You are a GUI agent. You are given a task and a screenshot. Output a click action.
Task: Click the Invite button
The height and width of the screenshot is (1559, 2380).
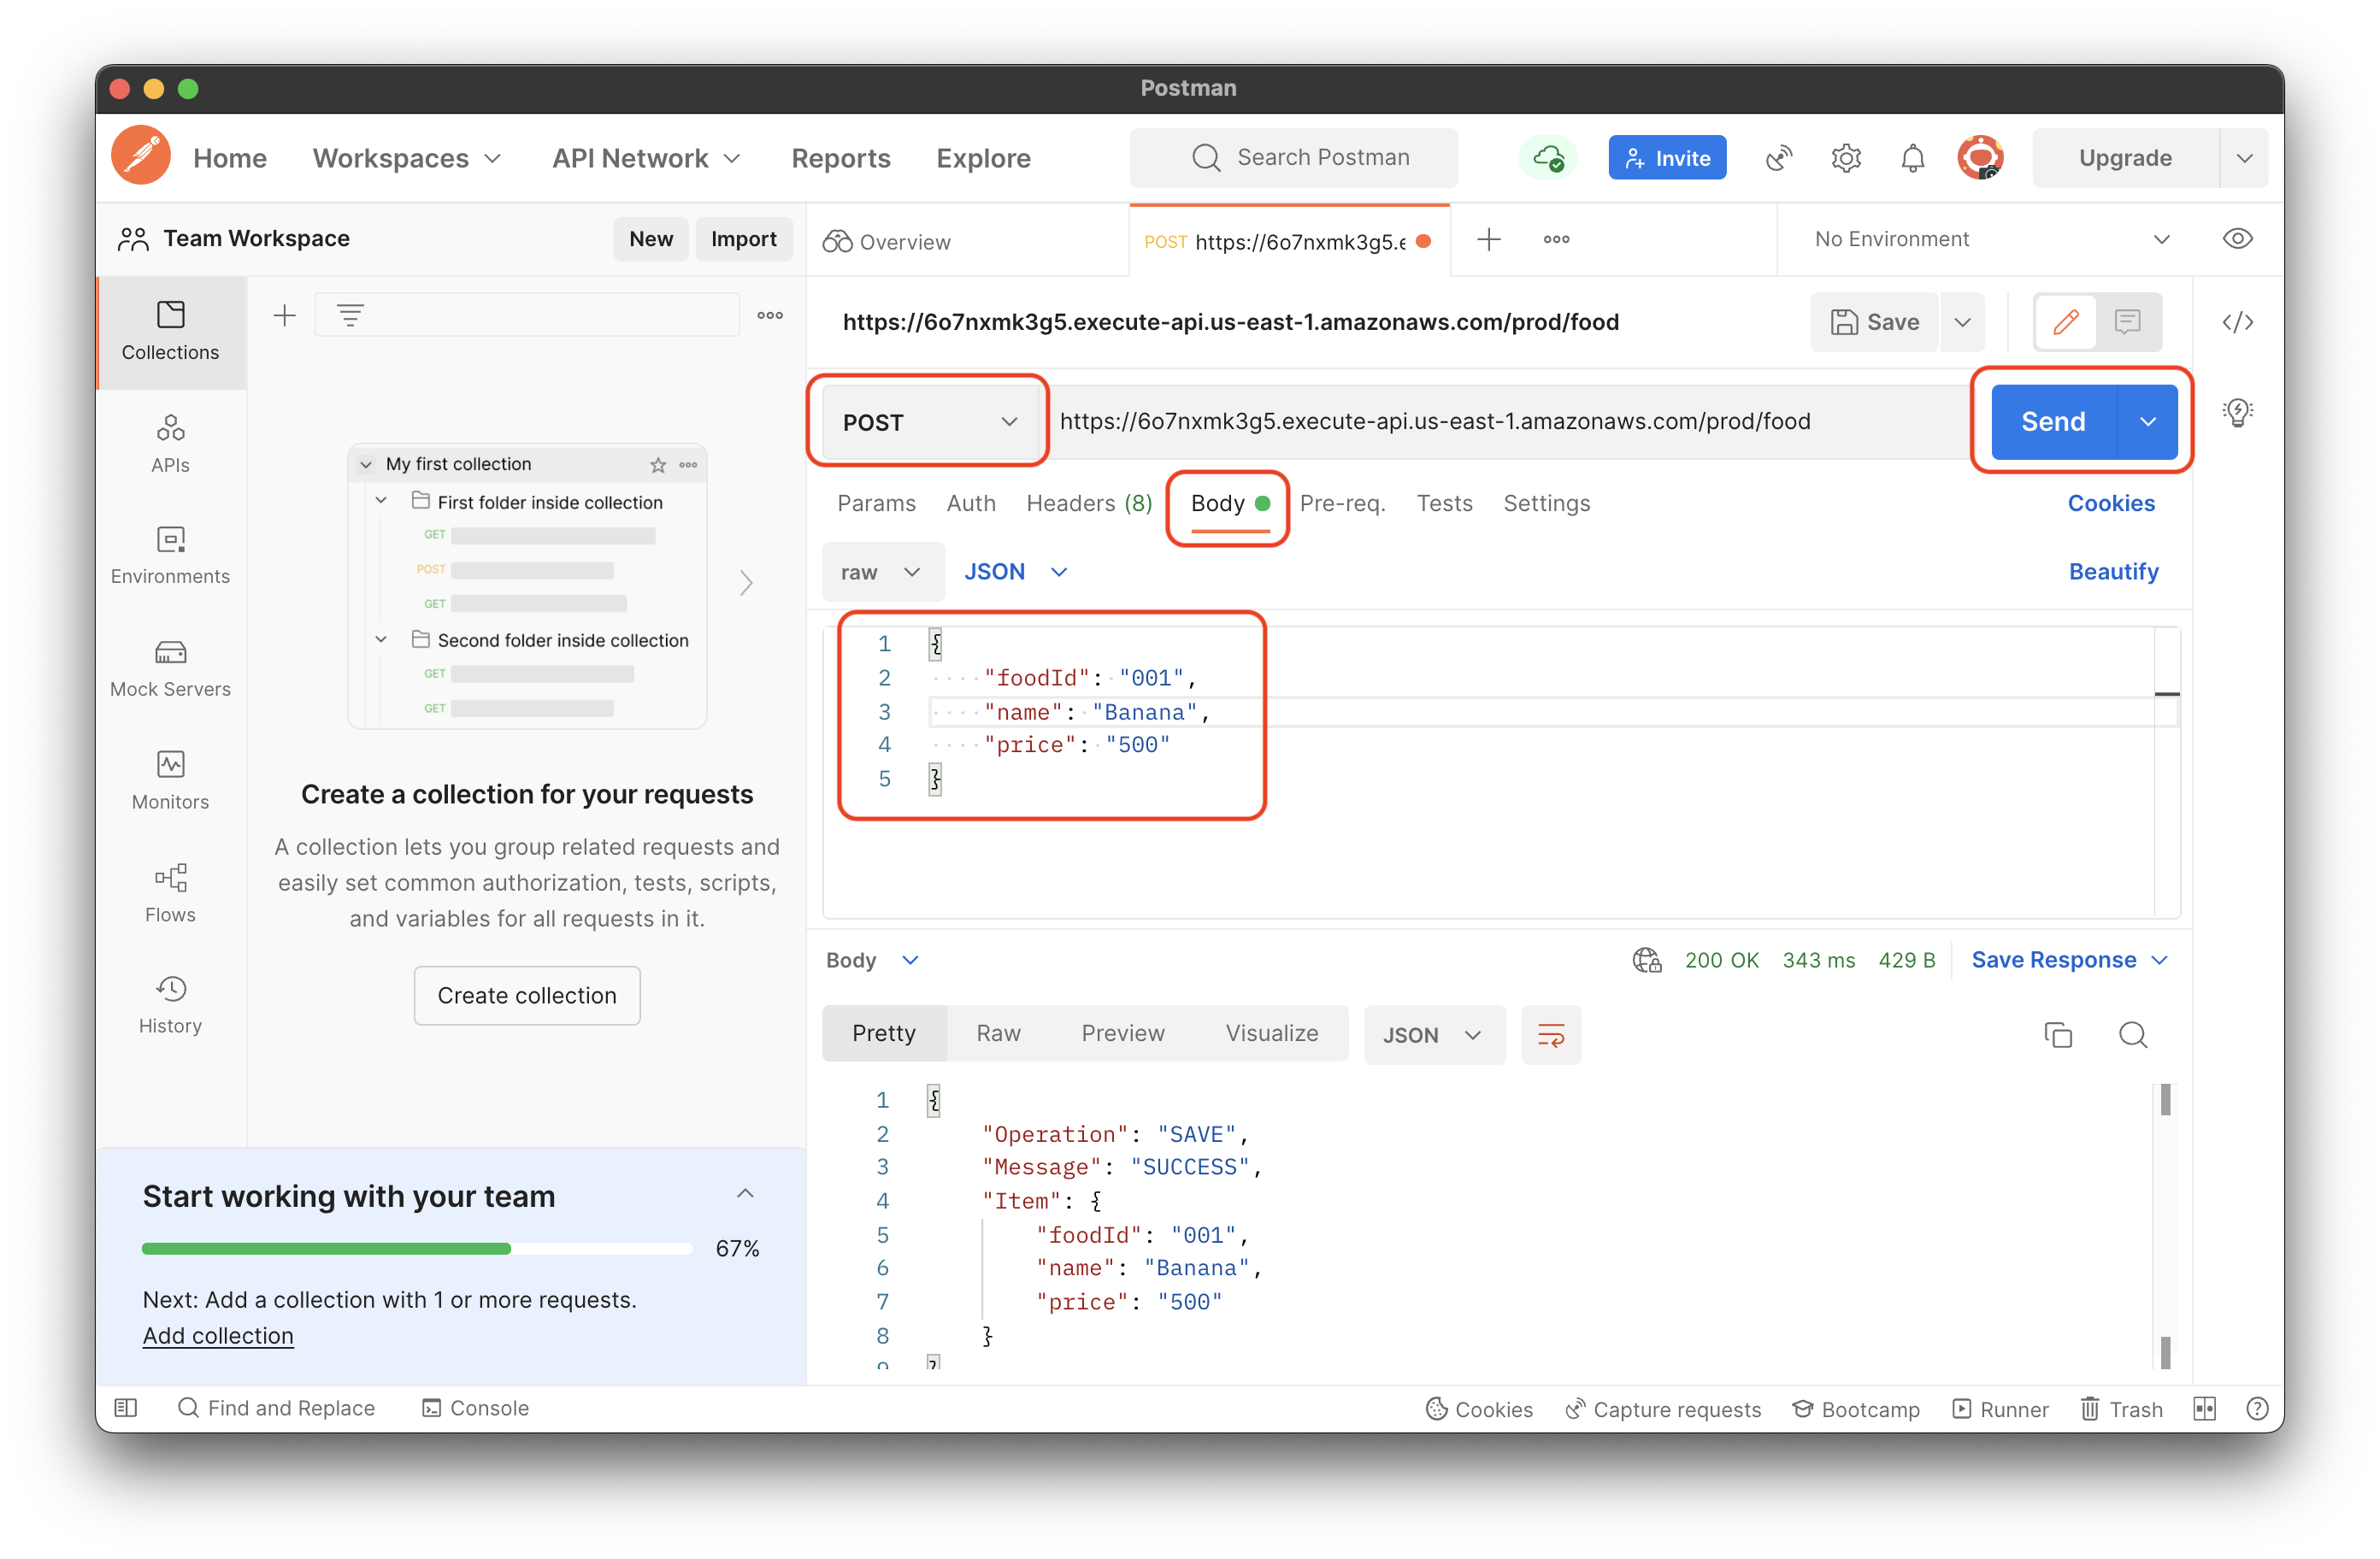1667,158
